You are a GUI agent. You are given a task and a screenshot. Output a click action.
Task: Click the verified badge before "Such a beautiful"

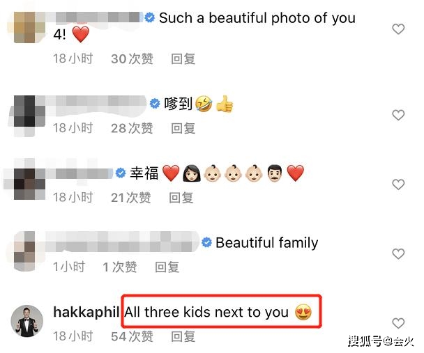pos(149,18)
